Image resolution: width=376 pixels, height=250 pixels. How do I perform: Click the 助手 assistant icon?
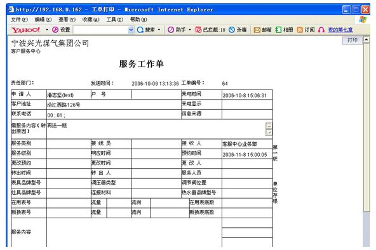pyautogui.click(x=171, y=30)
